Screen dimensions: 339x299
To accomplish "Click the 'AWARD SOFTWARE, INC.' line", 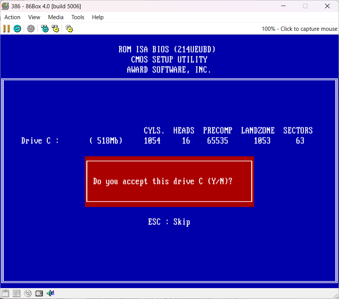I will [x=169, y=70].
